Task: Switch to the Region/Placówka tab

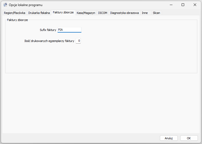Action: click(x=15, y=13)
